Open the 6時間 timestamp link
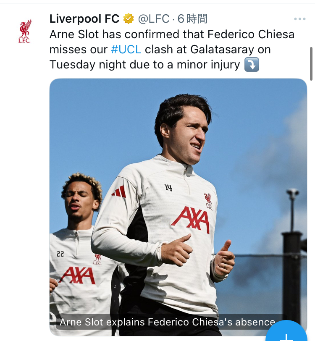The width and height of the screenshot is (315, 341). click(x=192, y=19)
